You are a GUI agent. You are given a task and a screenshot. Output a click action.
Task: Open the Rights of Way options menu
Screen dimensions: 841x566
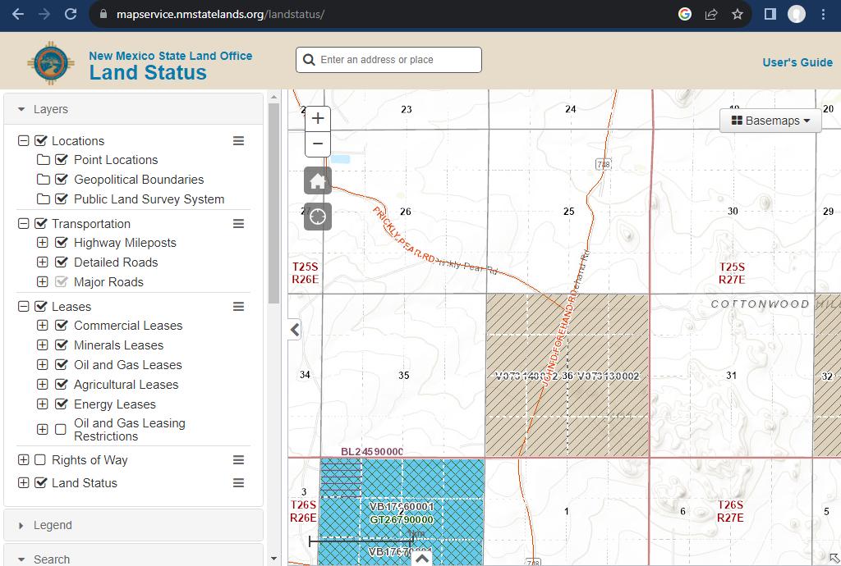pyautogui.click(x=239, y=460)
